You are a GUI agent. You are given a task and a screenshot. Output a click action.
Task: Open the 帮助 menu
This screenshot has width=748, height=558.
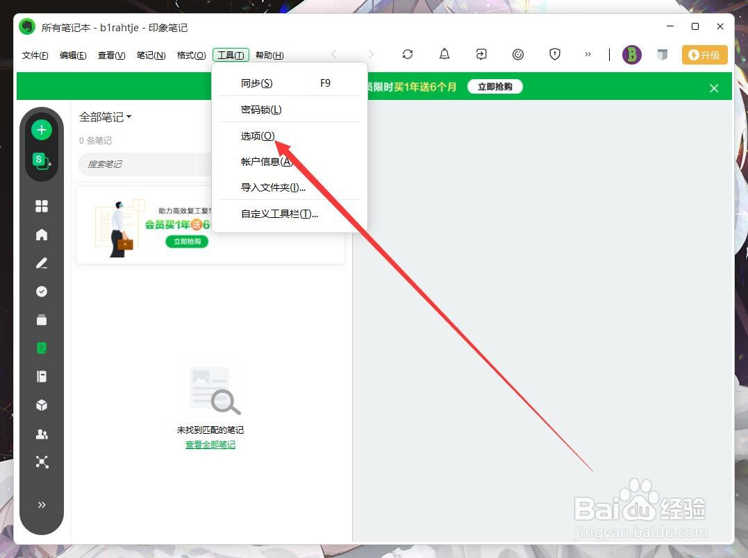[x=269, y=55]
